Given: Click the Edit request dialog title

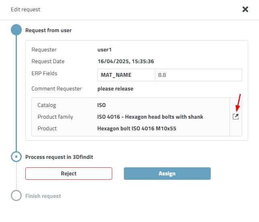Looking at the screenshot, I should 25,9.
